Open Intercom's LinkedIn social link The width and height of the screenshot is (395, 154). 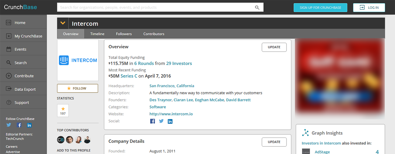(170, 121)
